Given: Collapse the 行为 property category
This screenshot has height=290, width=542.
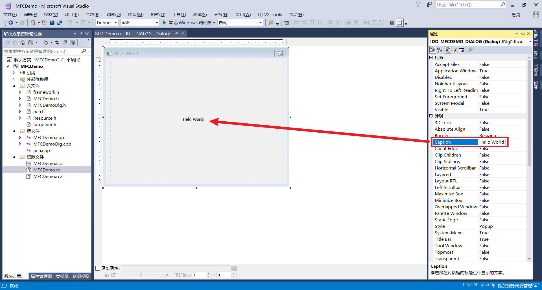Looking at the screenshot, I should [431, 58].
